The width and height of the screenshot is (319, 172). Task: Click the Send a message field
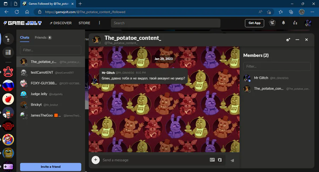click(x=155, y=160)
